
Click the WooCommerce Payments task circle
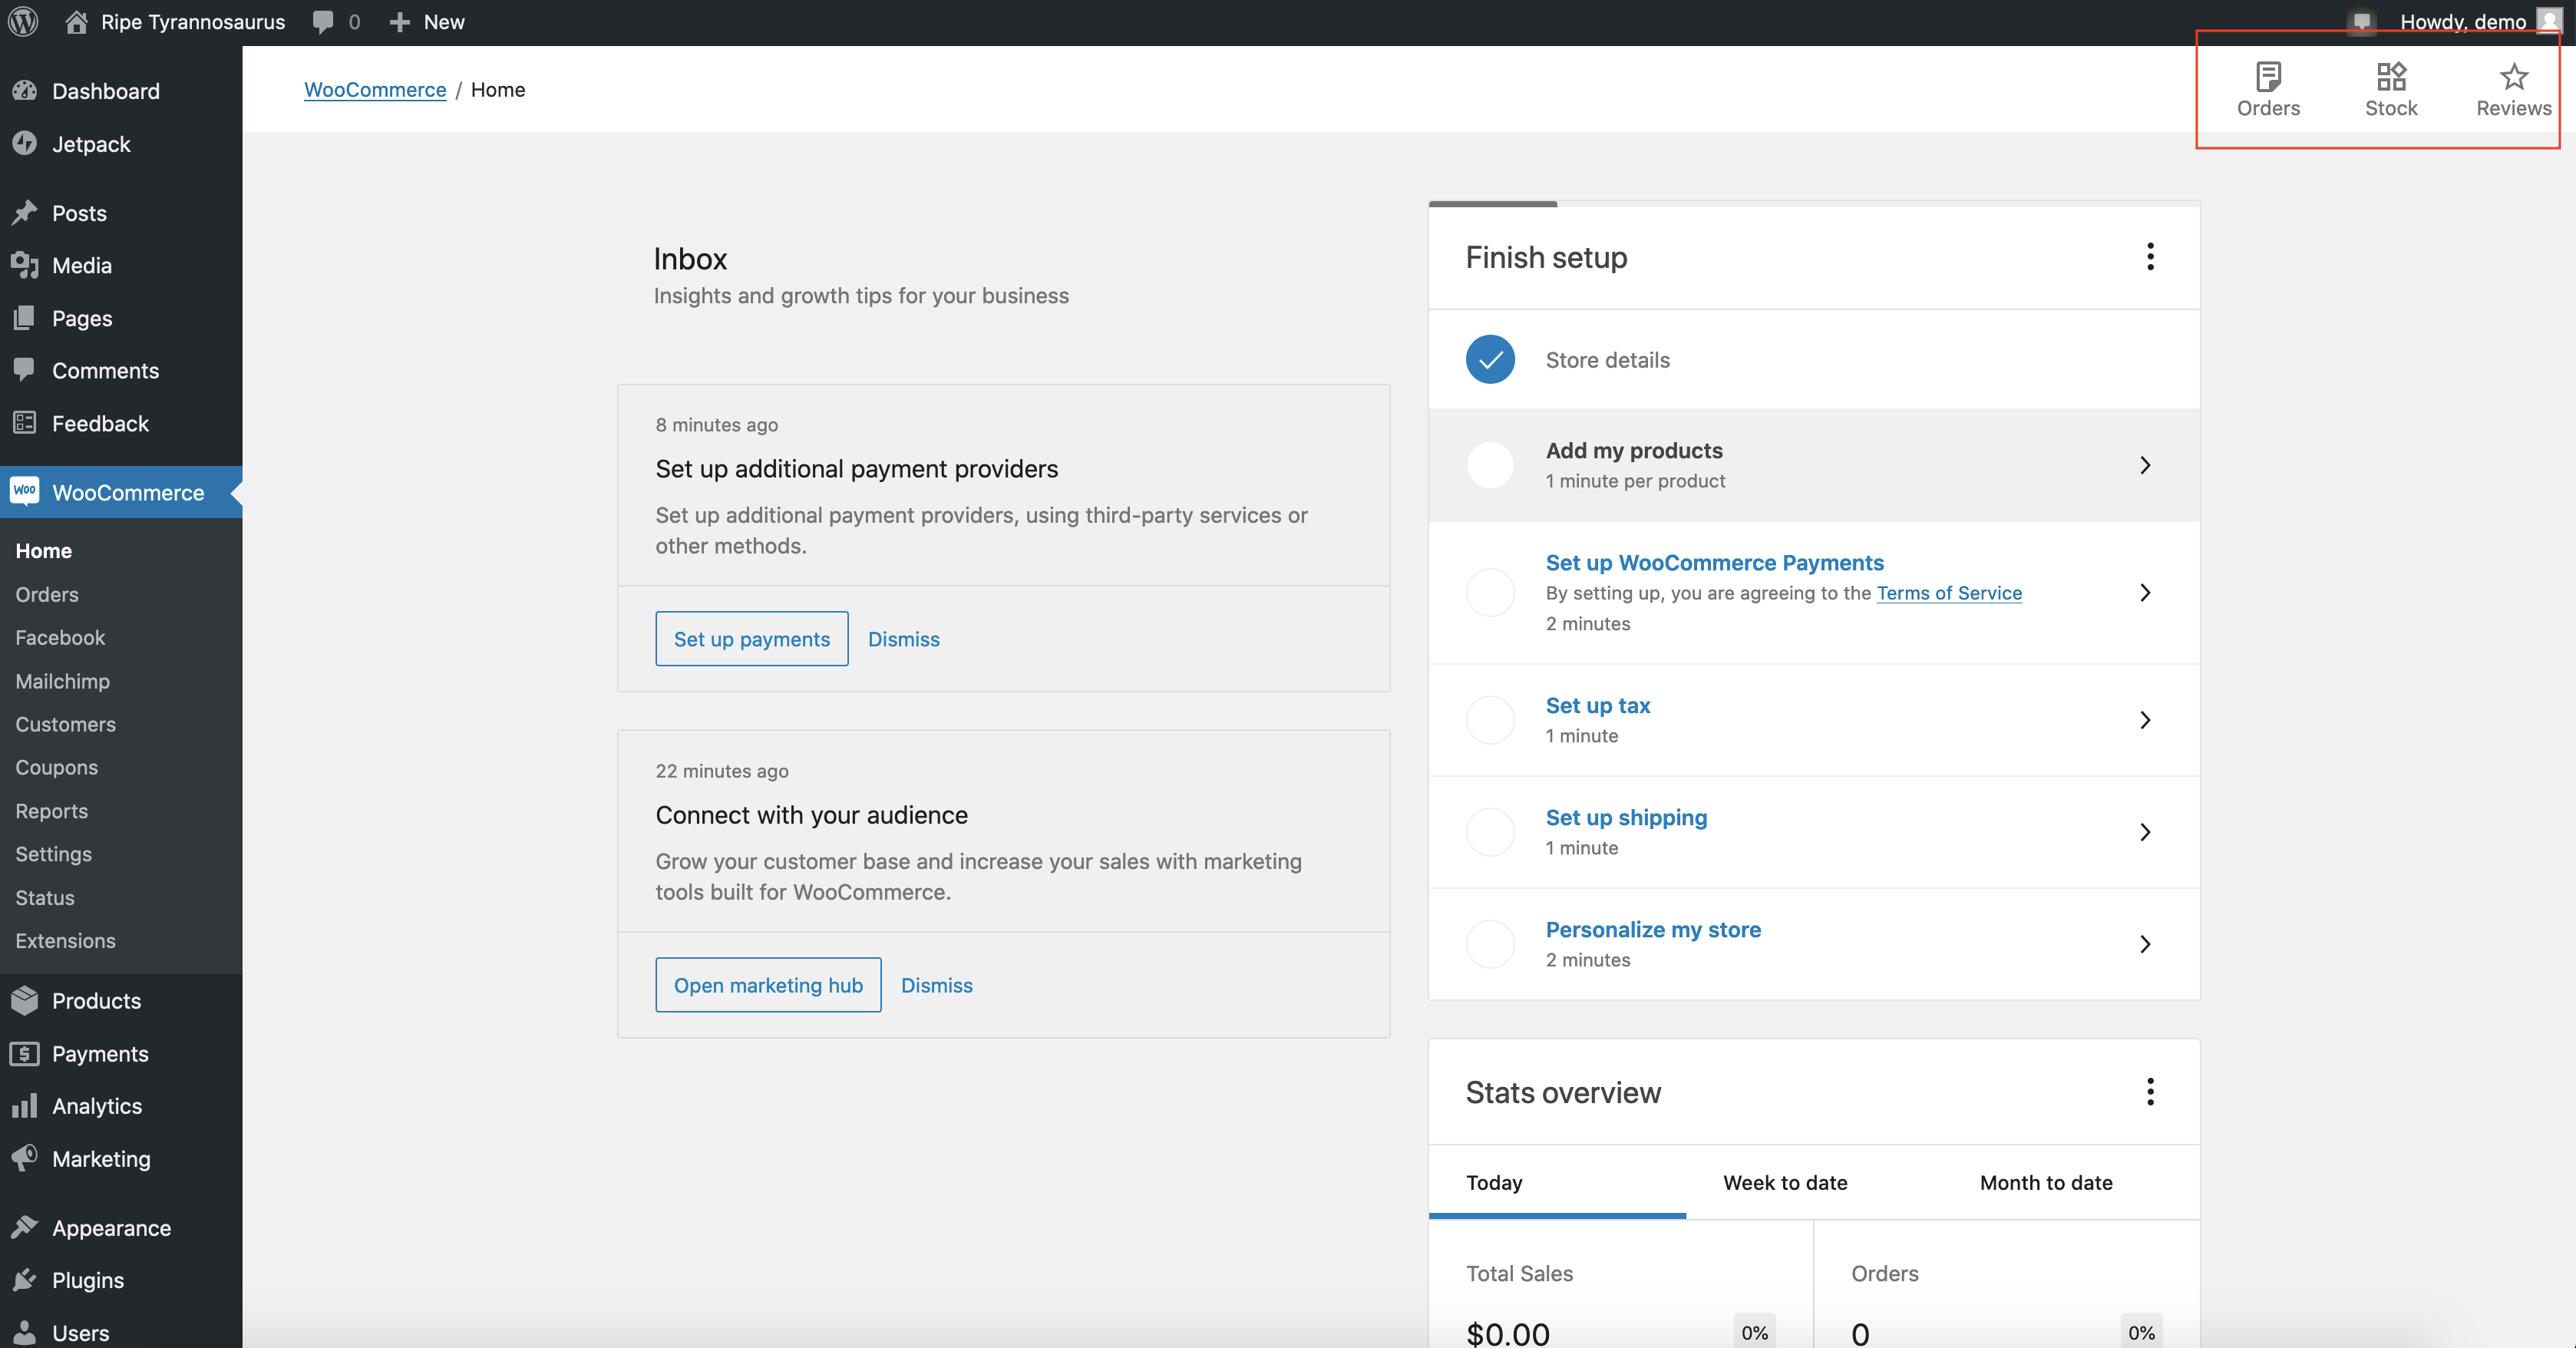coord(1490,592)
